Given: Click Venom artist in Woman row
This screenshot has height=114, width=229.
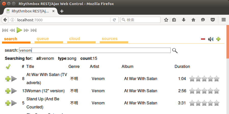Looking at the screenshot, I should 98,91.
